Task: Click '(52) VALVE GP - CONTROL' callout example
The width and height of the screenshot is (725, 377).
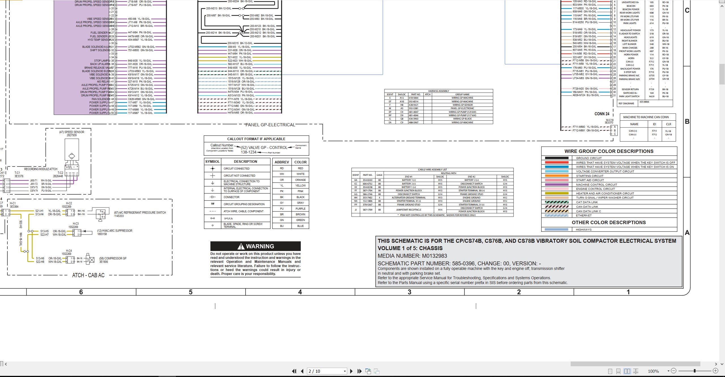Action: (x=264, y=148)
